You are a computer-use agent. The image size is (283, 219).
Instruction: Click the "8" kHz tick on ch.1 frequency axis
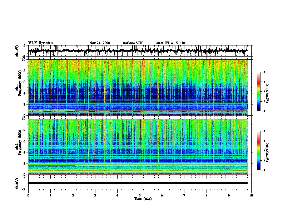coord(25,71)
